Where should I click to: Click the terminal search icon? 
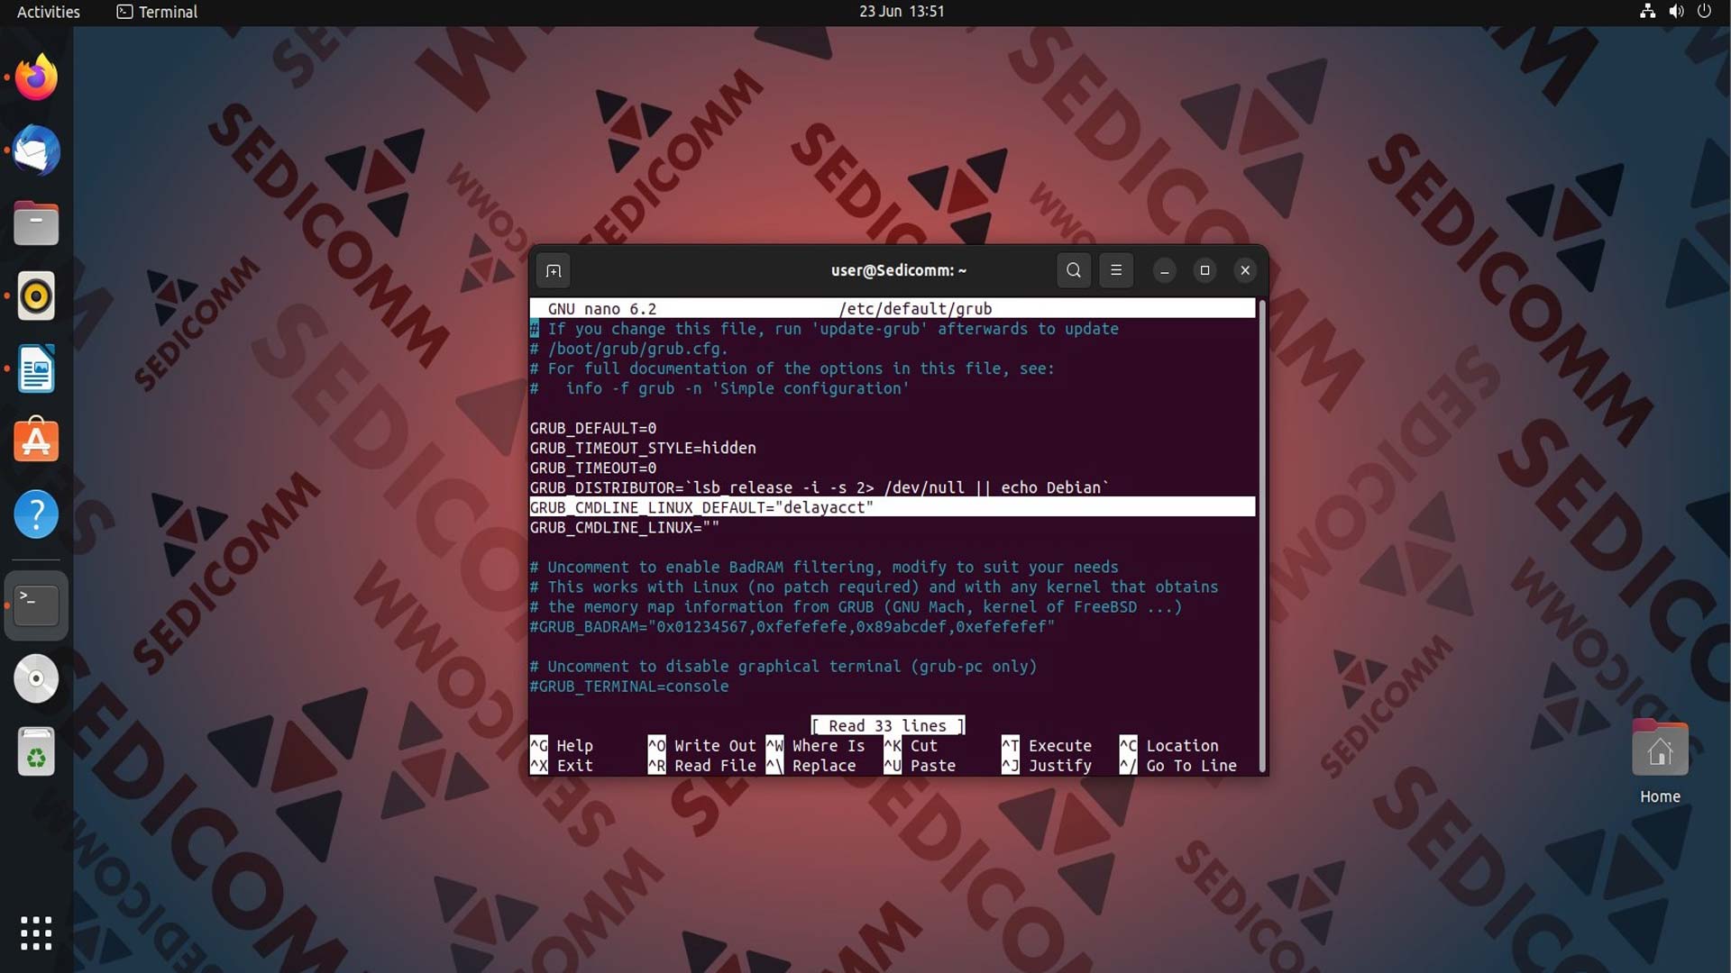[1073, 270]
